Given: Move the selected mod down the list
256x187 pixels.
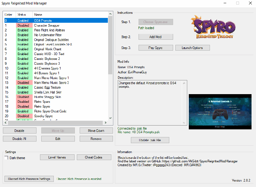Looking at the screenshot, I should 96,130.
